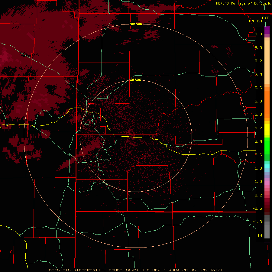The width and height of the screenshot is (272, 272).
Task: Click the 7.4 value on the legend
Action: [258, 74]
